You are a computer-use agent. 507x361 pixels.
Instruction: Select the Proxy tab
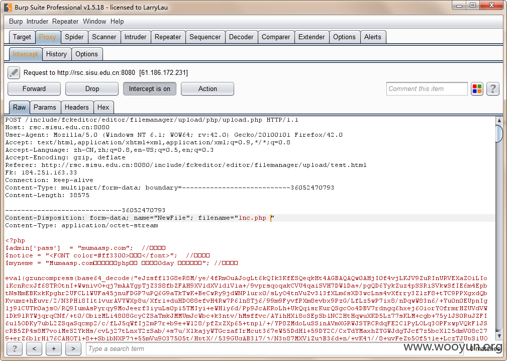(48, 37)
